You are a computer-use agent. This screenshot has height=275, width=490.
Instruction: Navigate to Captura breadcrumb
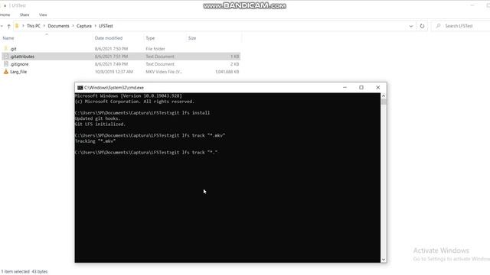coord(84,26)
